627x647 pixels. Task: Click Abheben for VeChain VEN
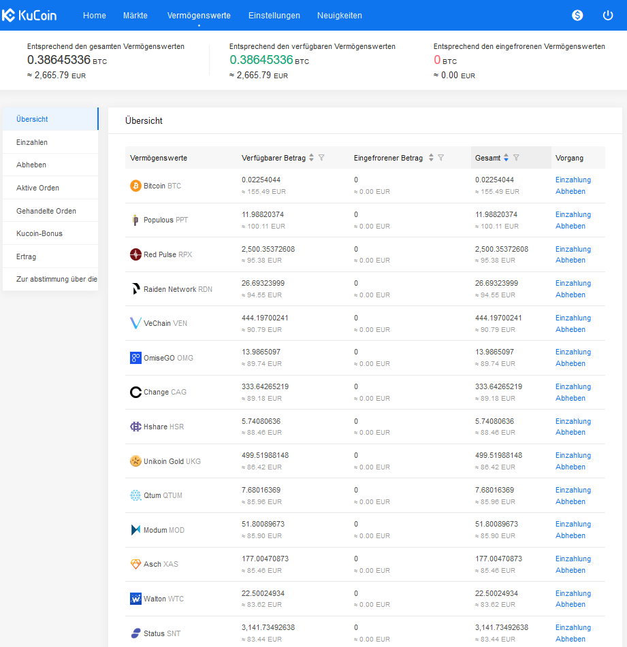(x=570, y=330)
